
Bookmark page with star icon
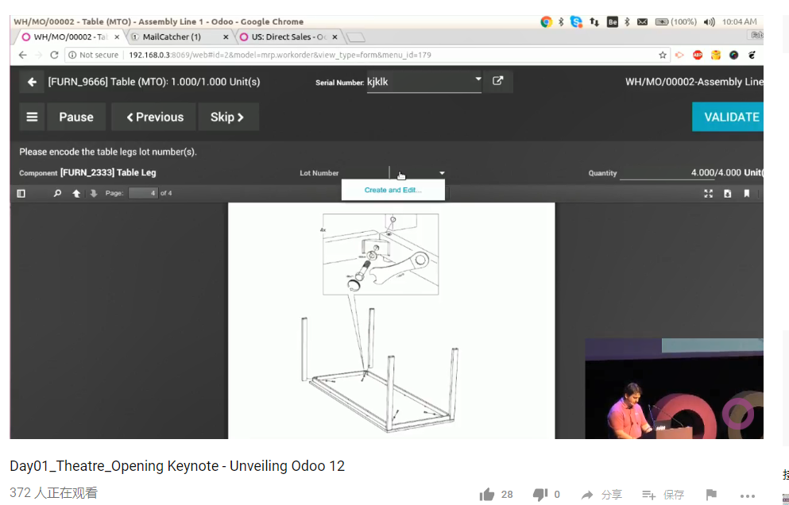point(662,55)
